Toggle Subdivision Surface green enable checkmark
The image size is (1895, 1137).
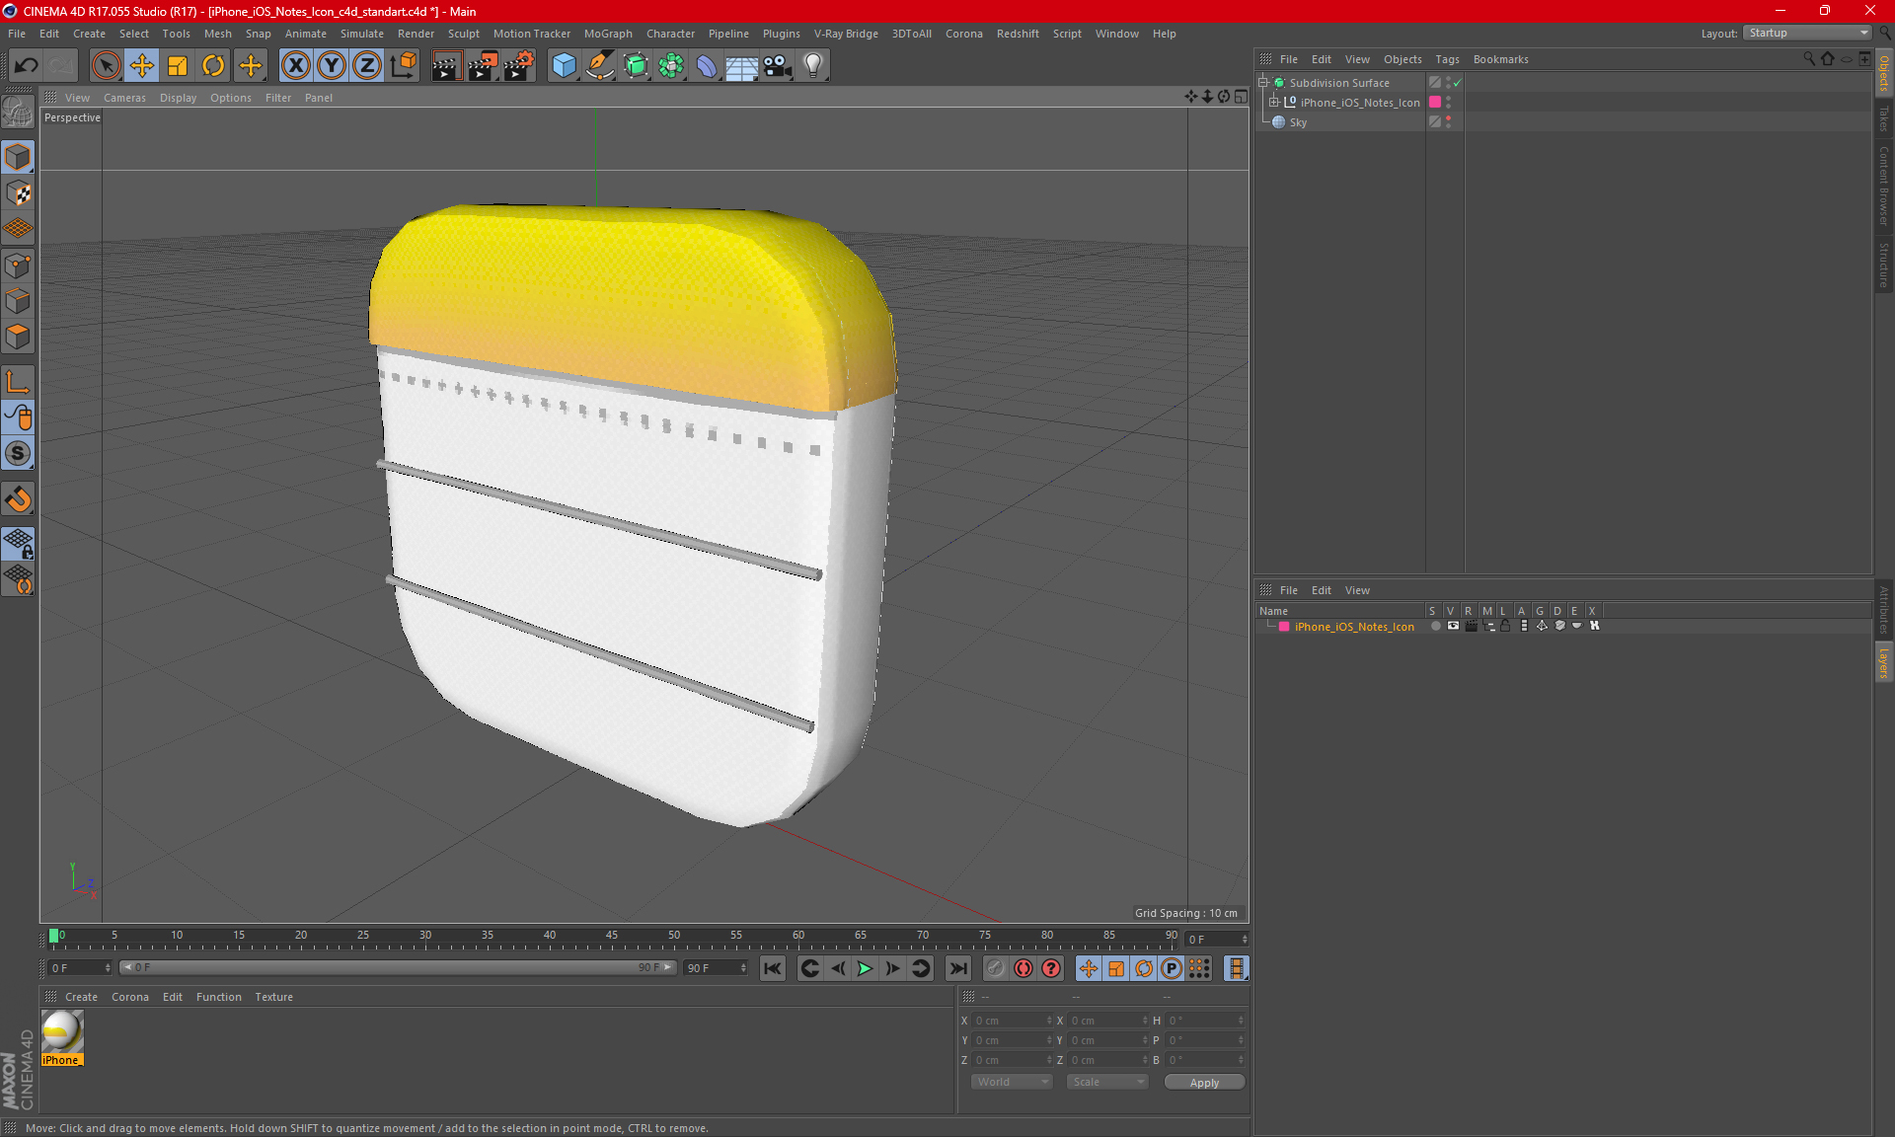[1458, 83]
